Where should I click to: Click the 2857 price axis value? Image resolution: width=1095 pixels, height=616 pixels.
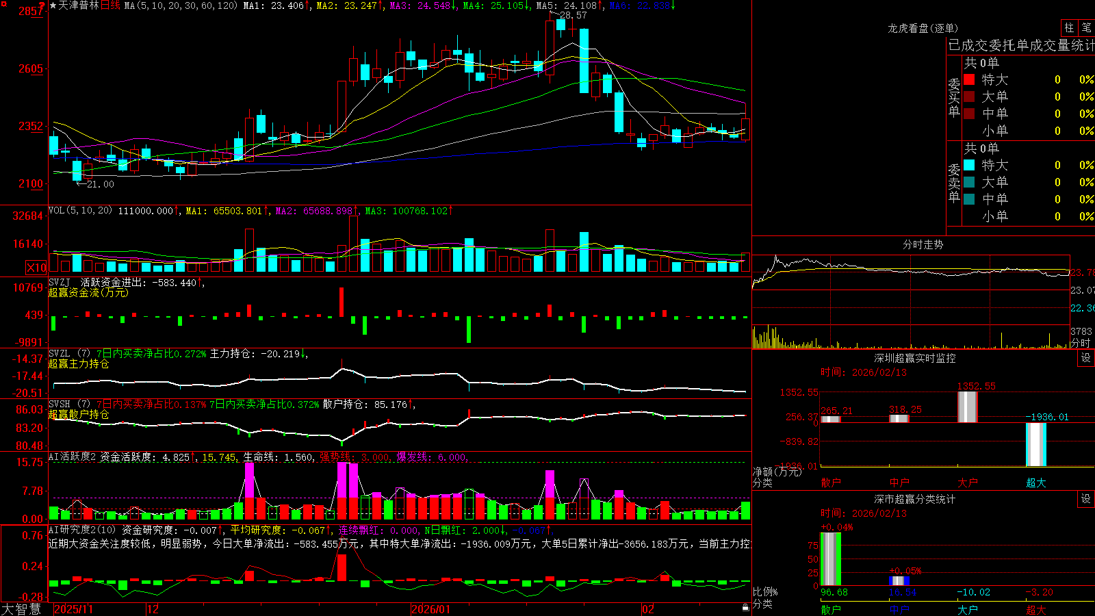[x=30, y=11]
